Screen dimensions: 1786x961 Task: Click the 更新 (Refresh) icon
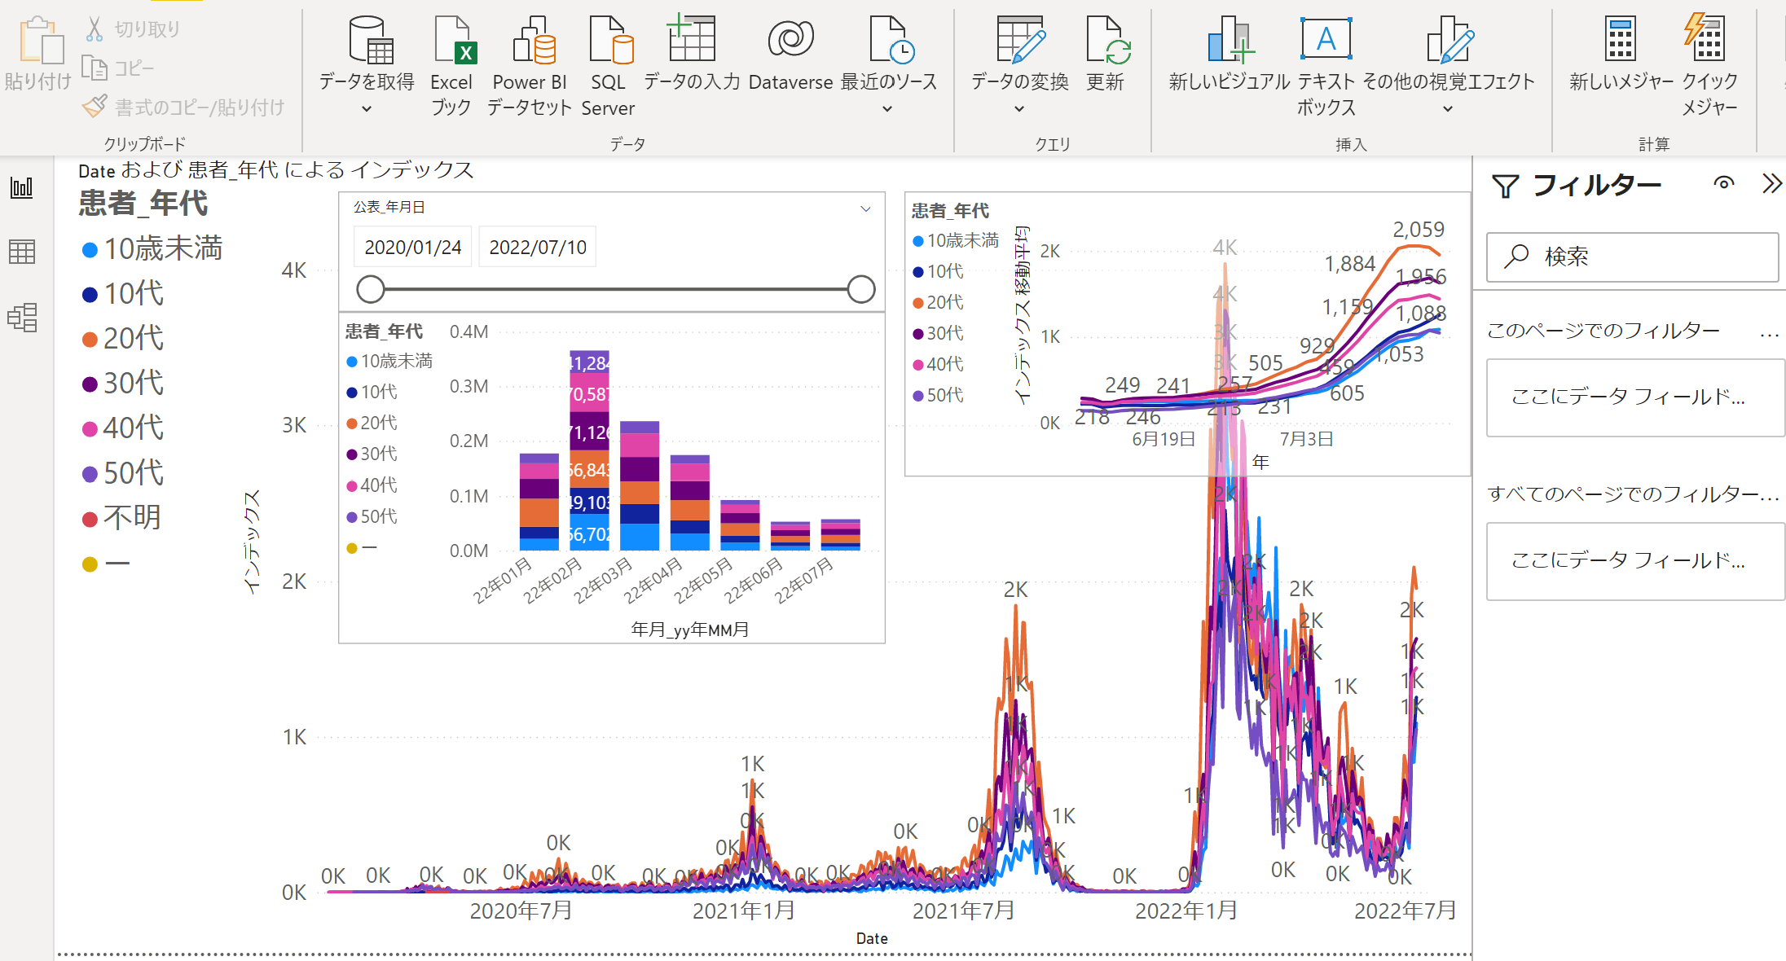tap(1106, 41)
